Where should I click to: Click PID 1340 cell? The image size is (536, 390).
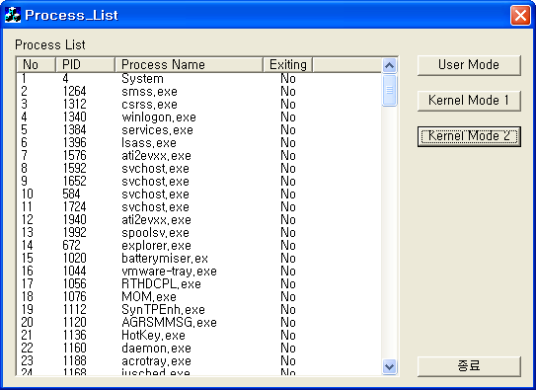(74, 117)
